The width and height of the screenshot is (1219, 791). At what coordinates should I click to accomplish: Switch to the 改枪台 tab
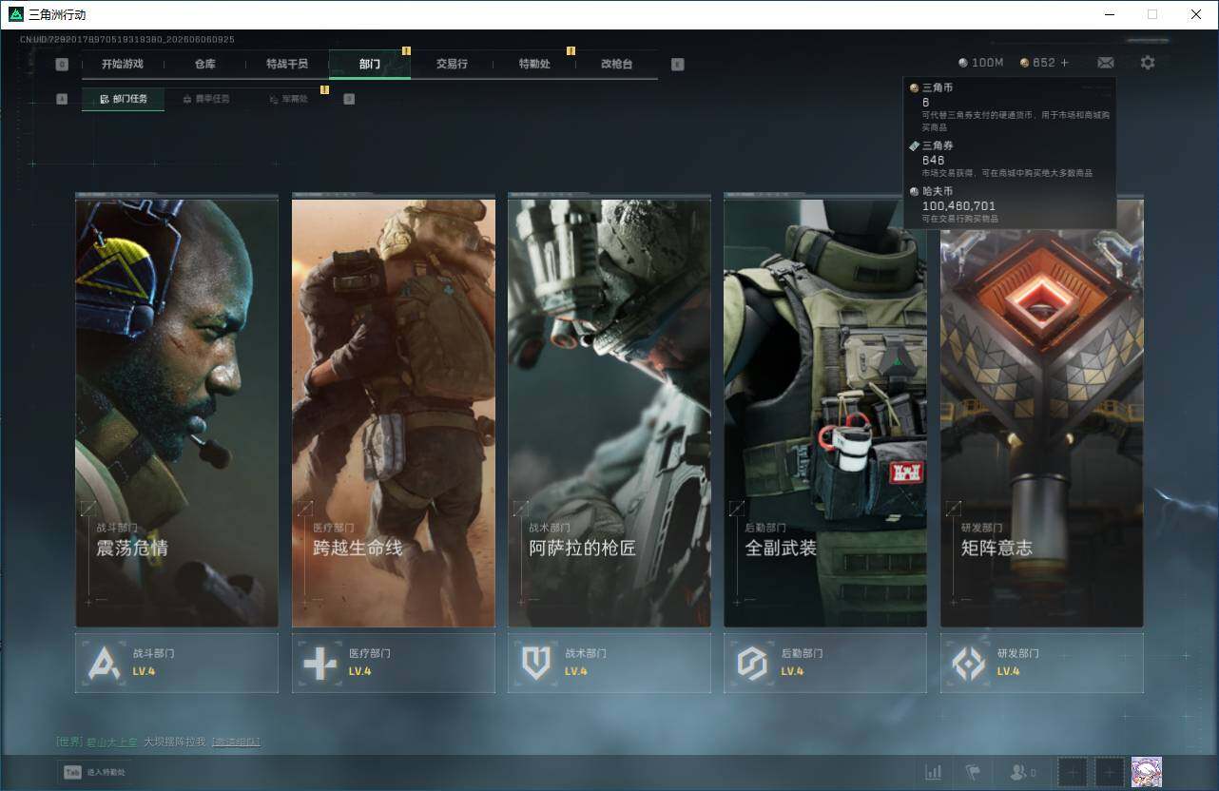tap(616, 64)
